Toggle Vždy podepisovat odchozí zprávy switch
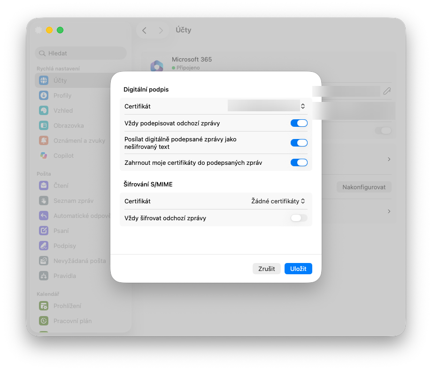Screen dimensions: 432x371 [299, 123]
